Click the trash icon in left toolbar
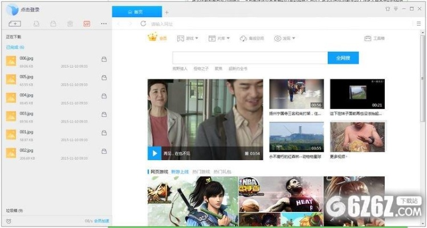 (x=70, y=24)
